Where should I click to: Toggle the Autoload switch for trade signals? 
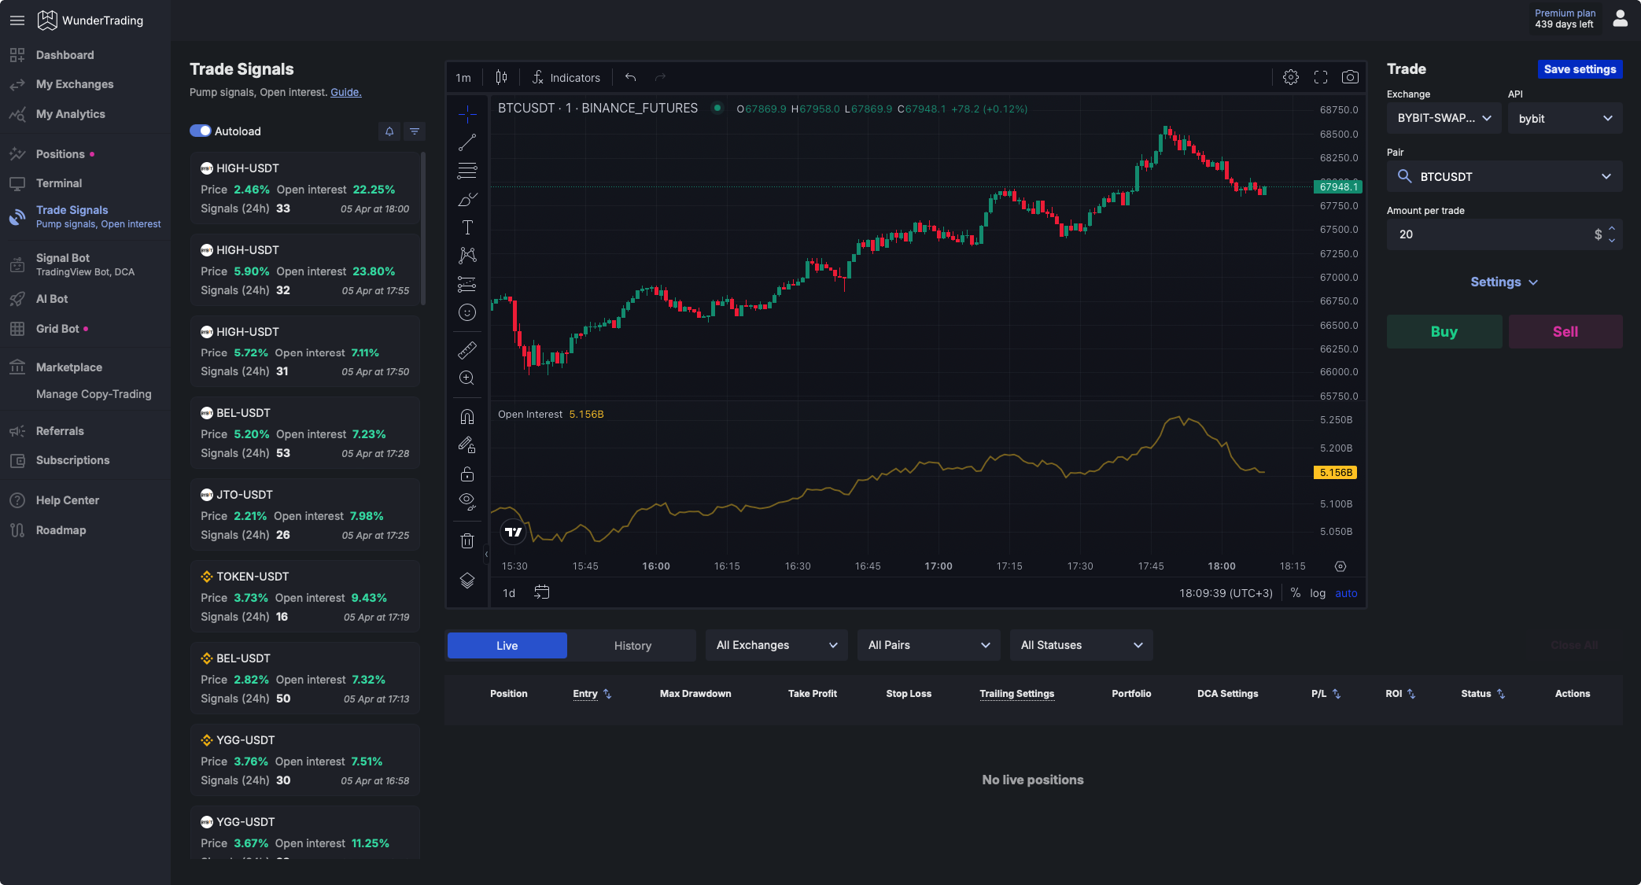click(x=201, y=131)
